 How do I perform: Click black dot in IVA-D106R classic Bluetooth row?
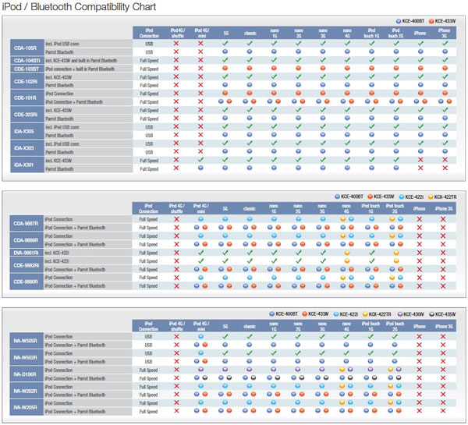(x=253, y=378)
